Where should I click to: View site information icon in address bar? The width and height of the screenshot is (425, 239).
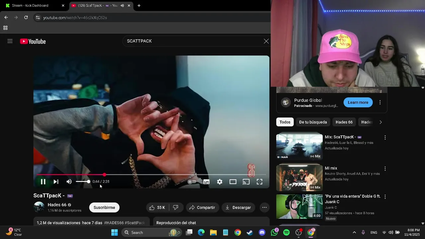point(38,18)
